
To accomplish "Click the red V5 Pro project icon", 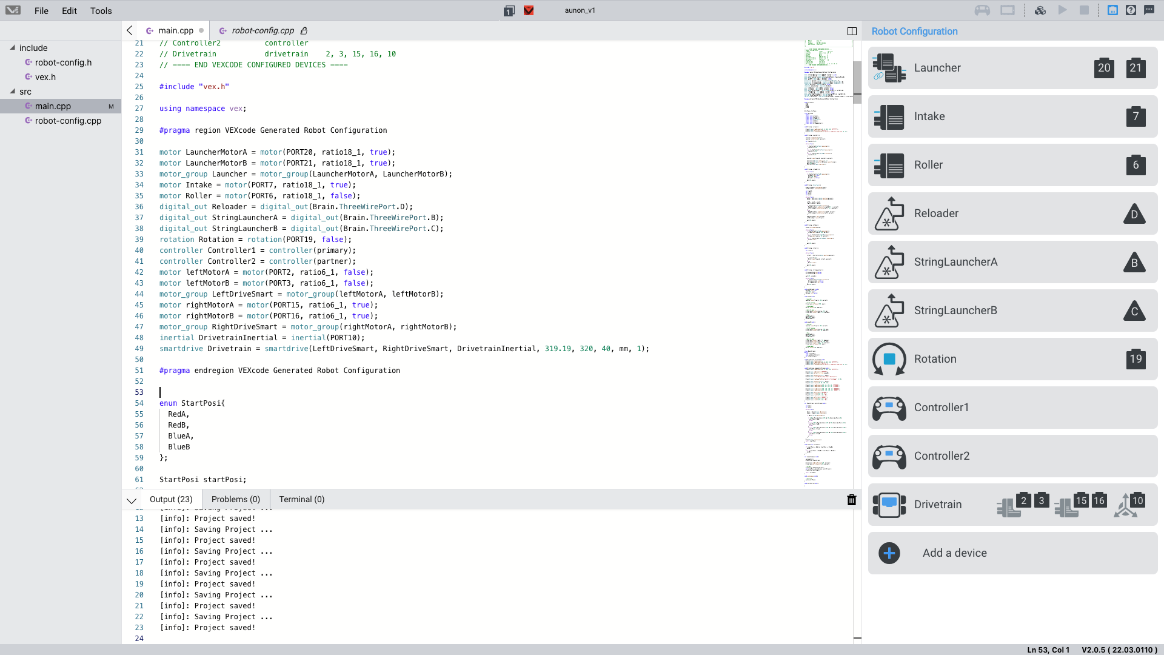I will click(x=529, y=10).
